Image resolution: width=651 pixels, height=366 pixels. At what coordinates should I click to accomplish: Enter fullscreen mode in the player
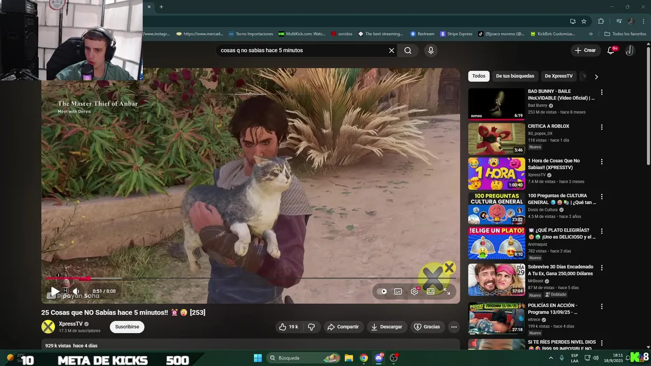(x=447, y=291)
